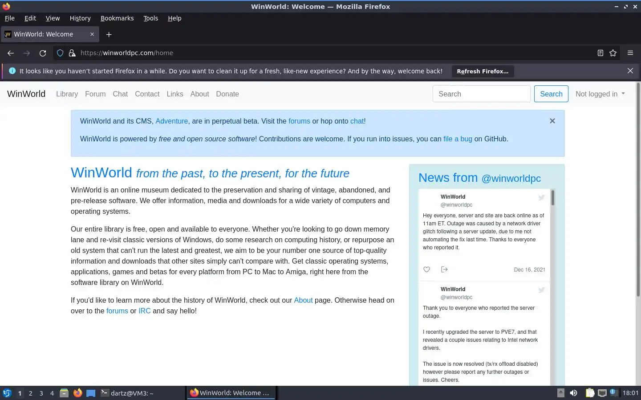Open Firefox hamburger application menu

pos(630,53)
